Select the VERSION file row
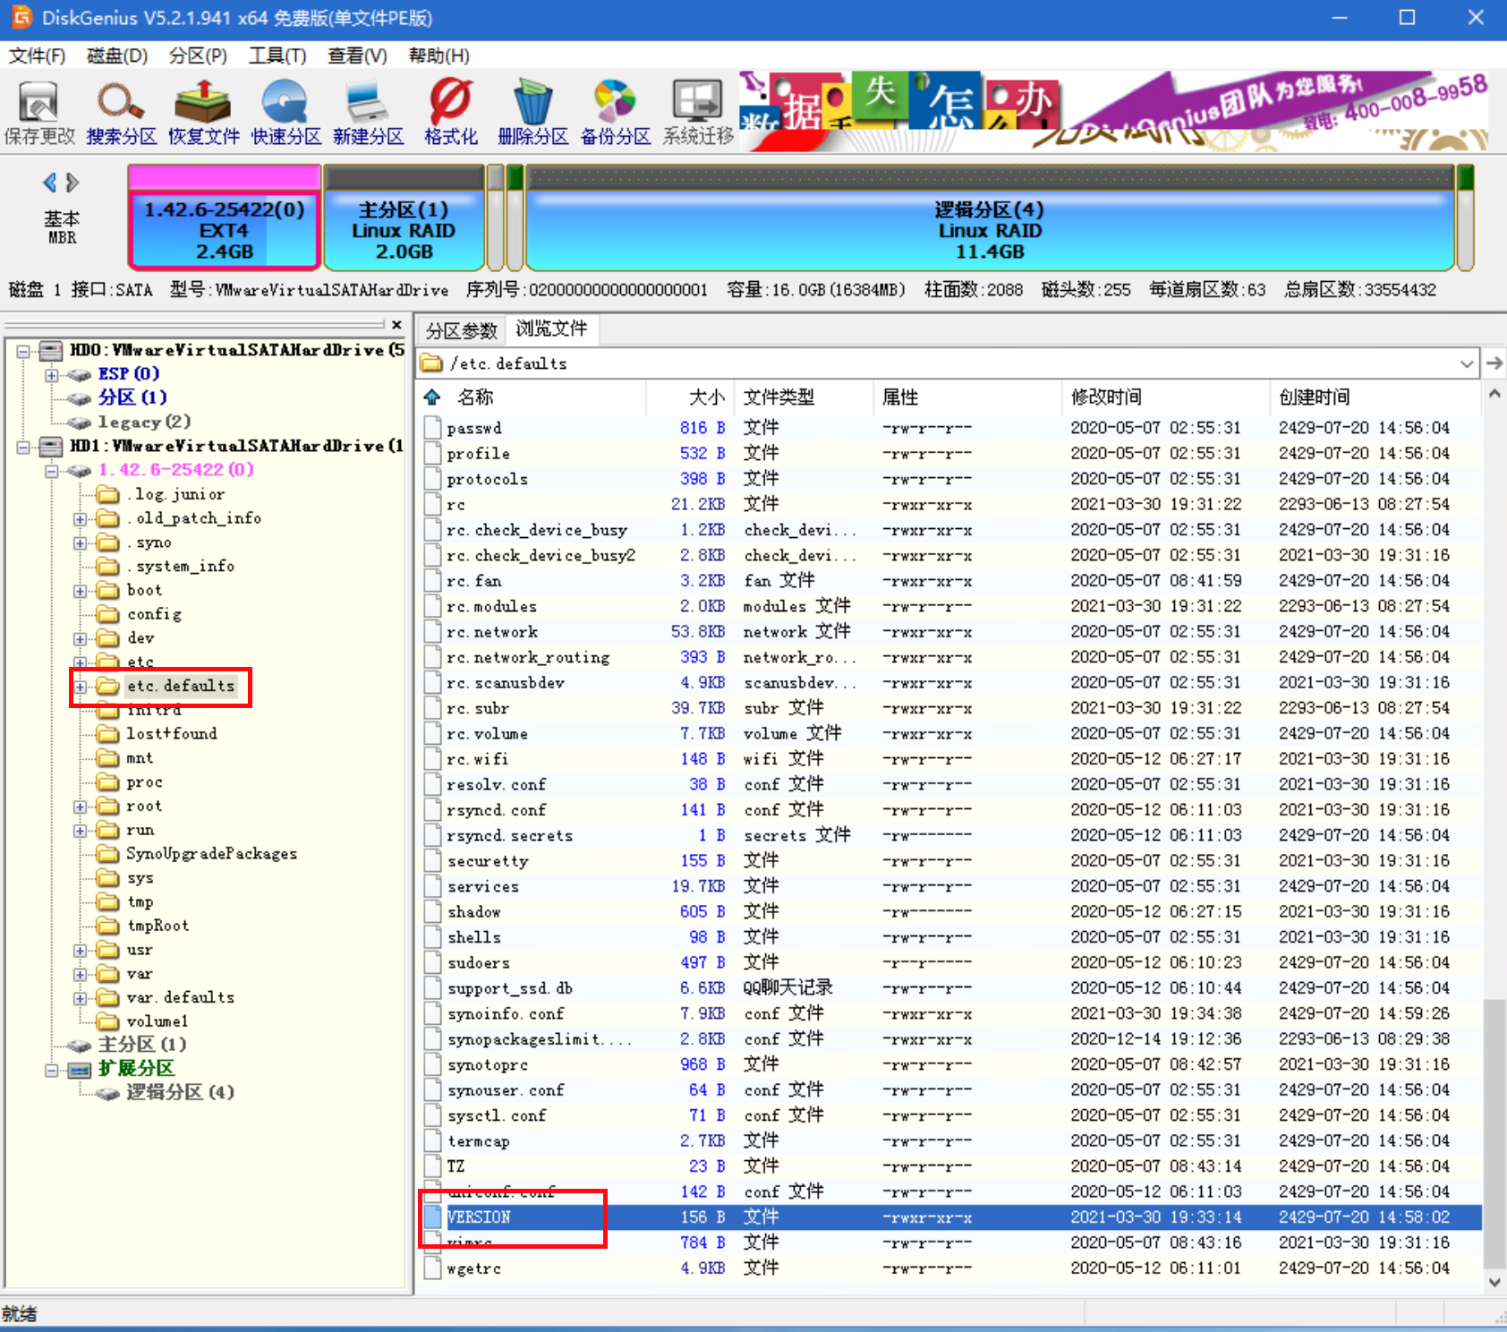 coord(952,1217)
